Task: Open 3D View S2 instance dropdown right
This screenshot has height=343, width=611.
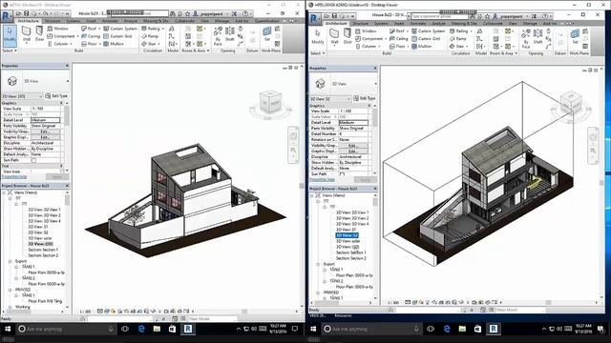Action: [331, 99]
